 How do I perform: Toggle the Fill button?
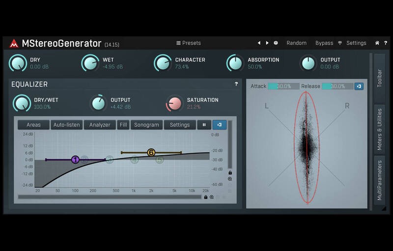point(123,125)
